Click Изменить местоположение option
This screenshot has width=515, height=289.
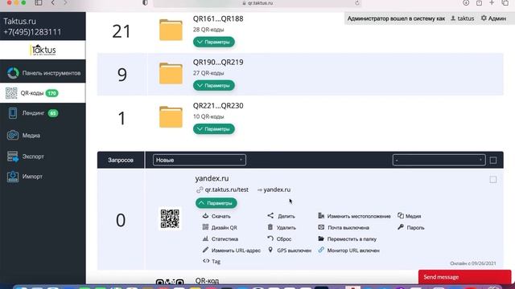[x=354, y=216]
